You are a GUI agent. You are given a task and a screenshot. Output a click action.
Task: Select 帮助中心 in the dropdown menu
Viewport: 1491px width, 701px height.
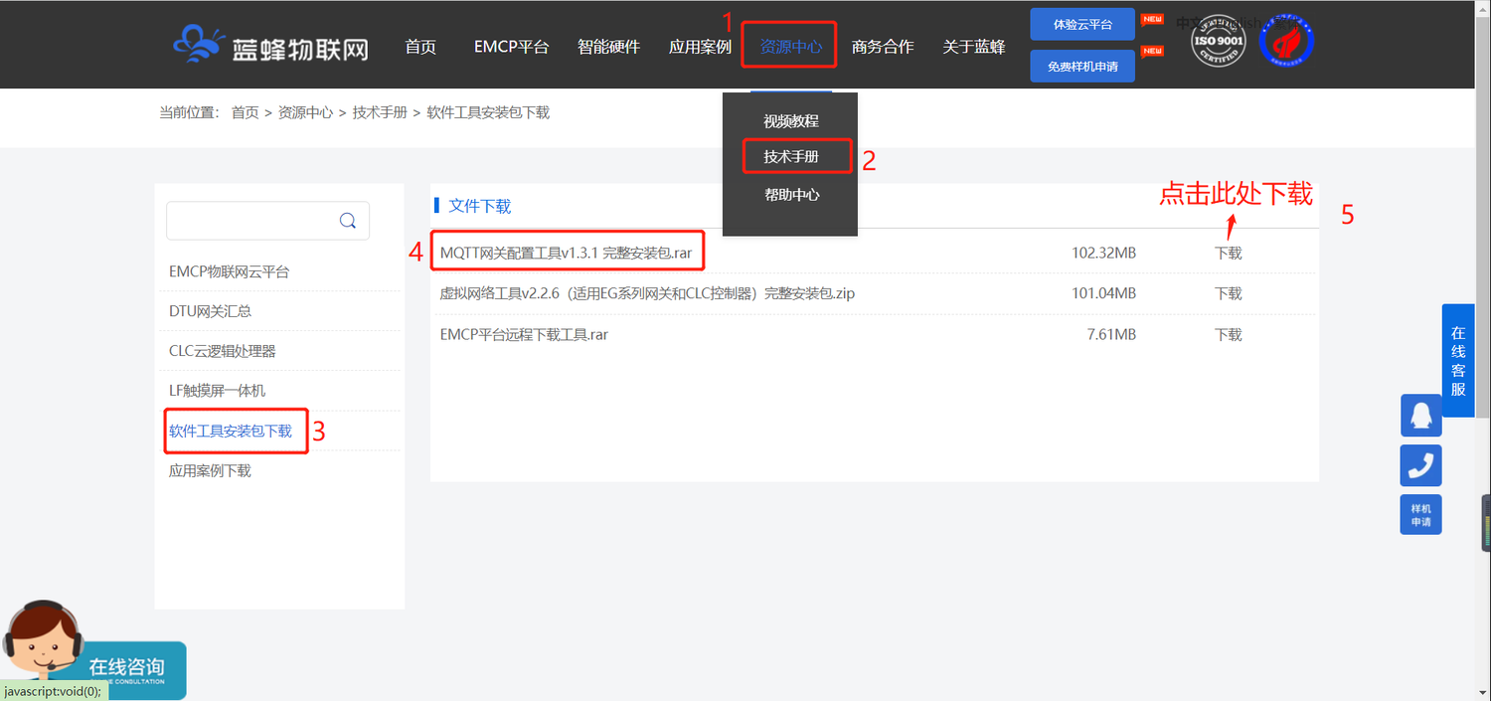(x=791, y=195)
